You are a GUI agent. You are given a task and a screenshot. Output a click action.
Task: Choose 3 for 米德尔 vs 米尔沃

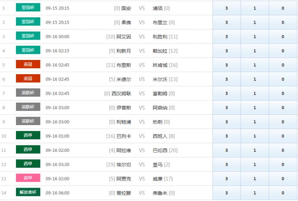227,79
